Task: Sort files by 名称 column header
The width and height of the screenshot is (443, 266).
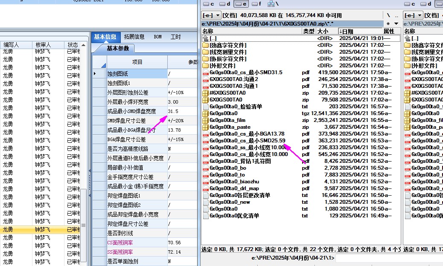Action: coord(252,31)
